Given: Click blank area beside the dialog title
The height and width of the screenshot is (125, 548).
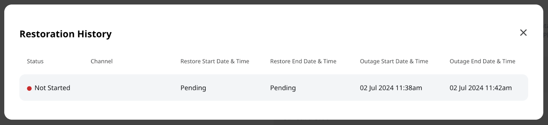Looking at the screenshot, I should tap(308, 34).
